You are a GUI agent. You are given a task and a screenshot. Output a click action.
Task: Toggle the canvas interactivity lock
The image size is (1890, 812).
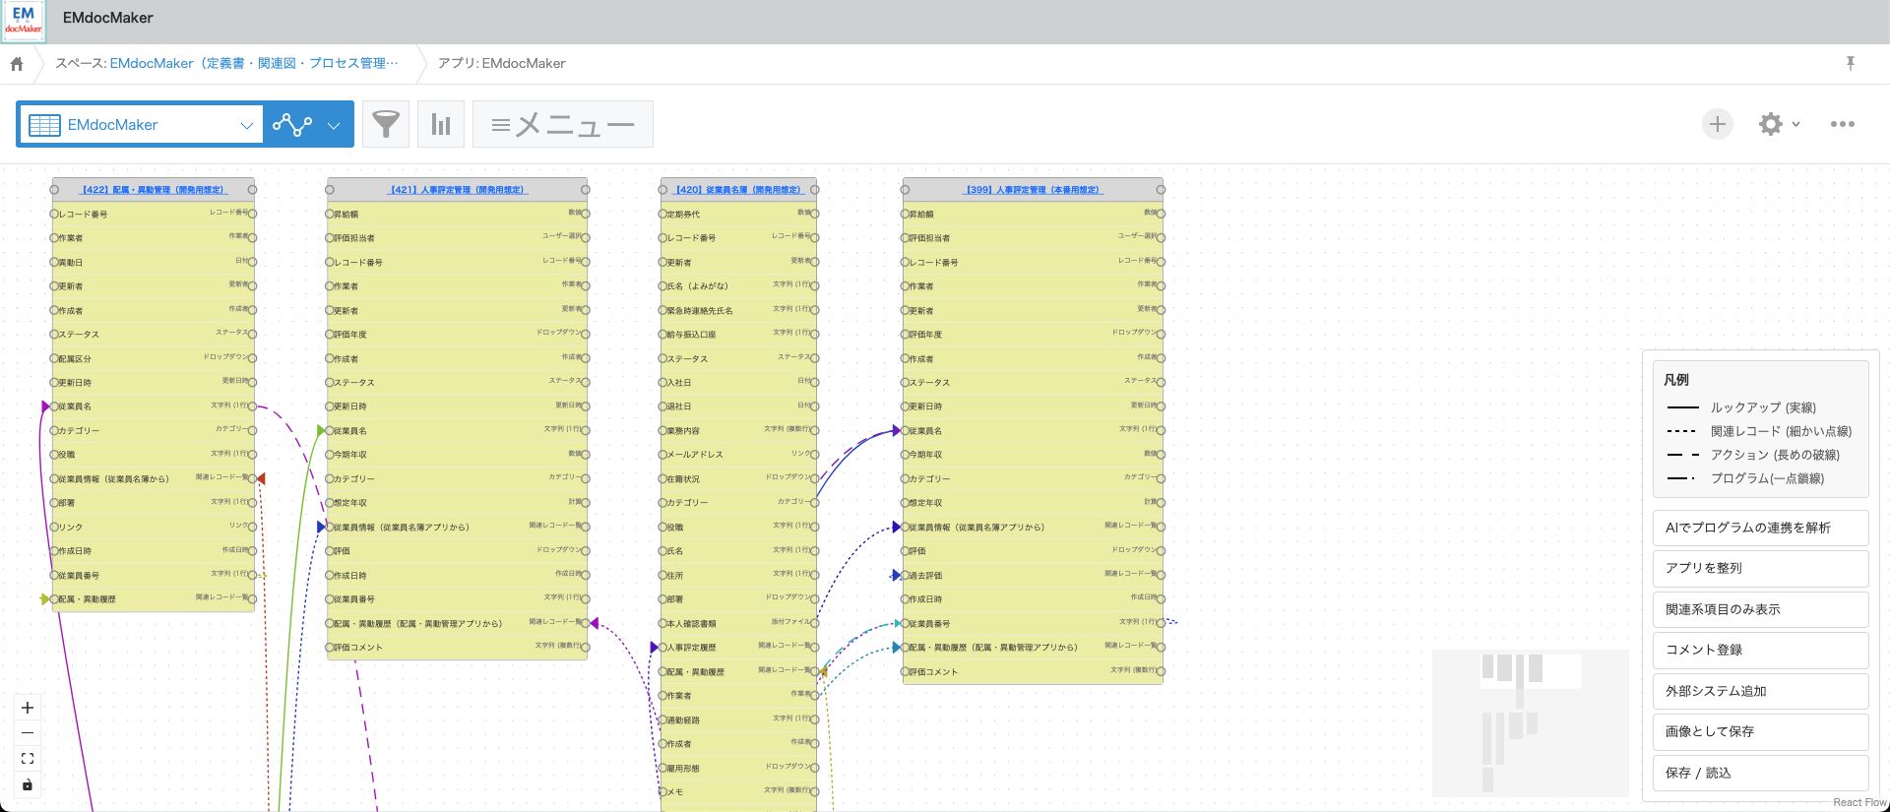click(28, 784)
